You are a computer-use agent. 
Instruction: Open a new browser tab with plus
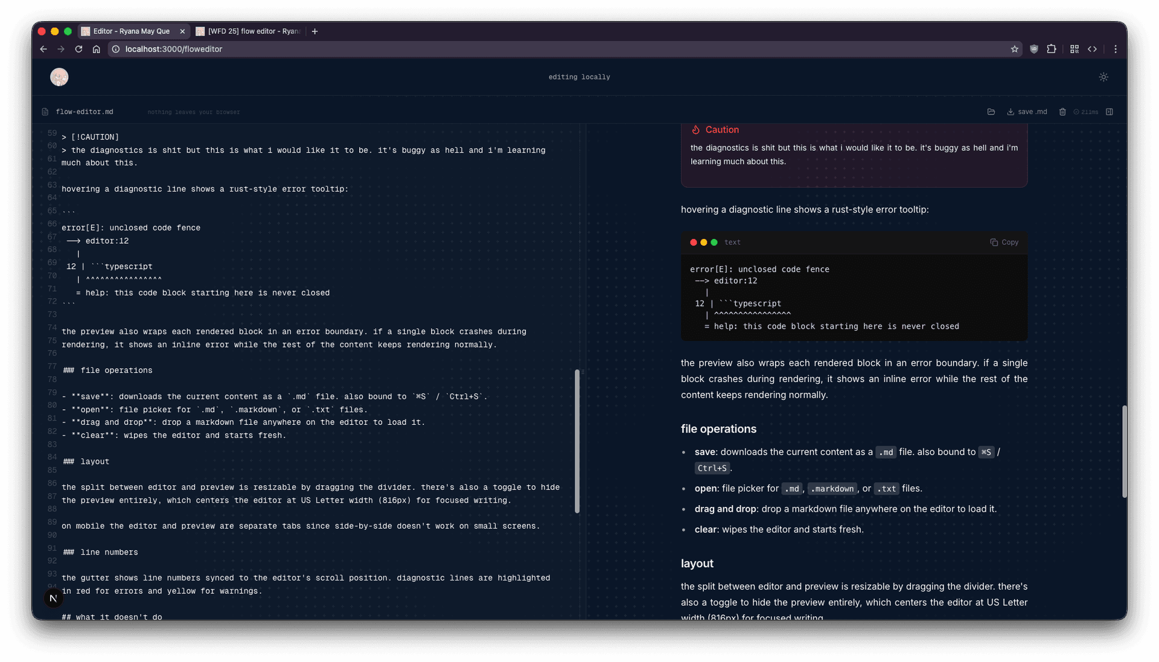tap(314, 31)
